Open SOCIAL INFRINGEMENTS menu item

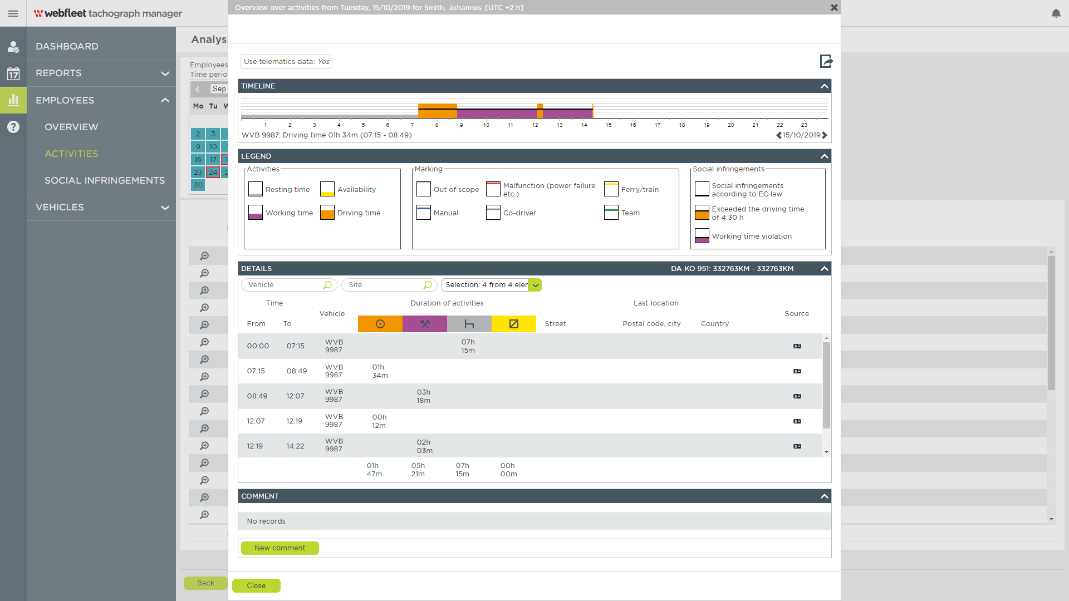105,180
